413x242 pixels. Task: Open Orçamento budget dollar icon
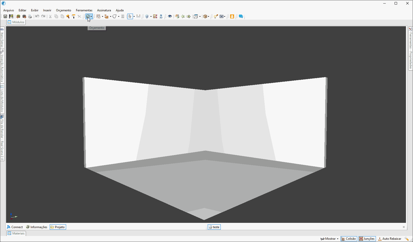click(x=88, y=16)
